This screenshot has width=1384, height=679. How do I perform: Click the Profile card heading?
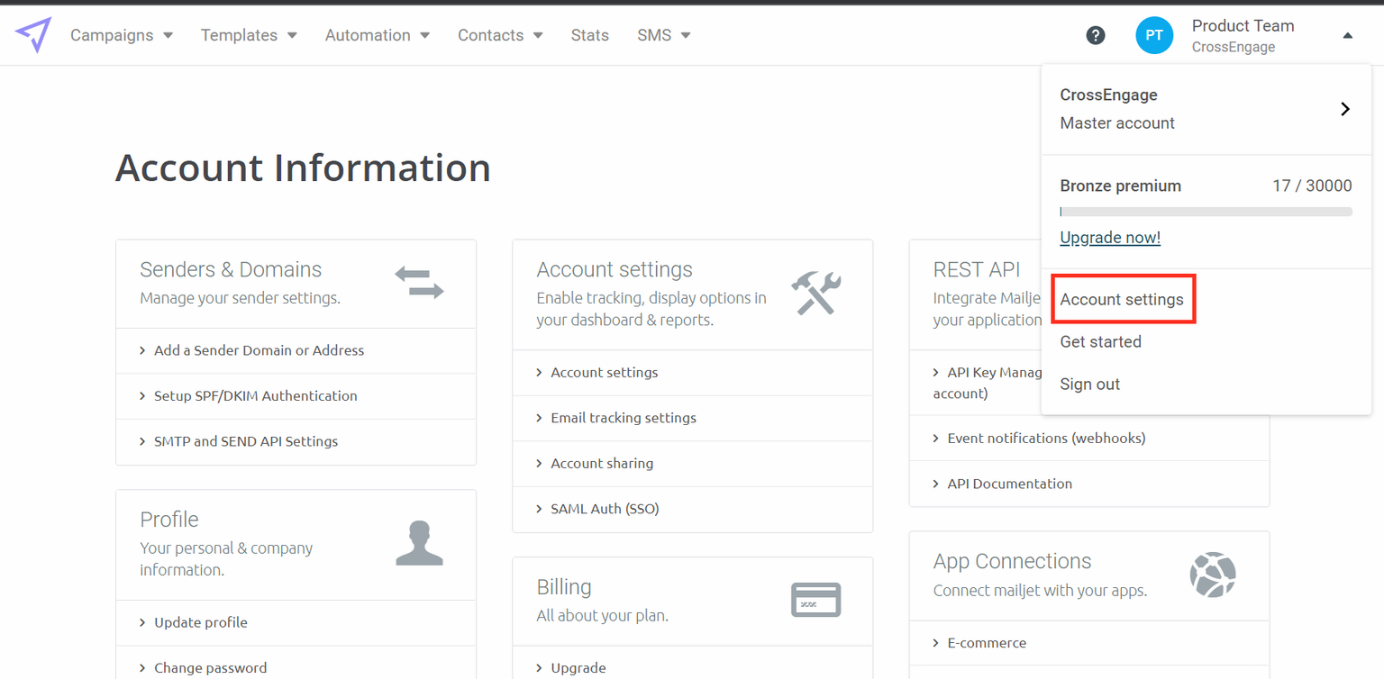pos(169,520)
